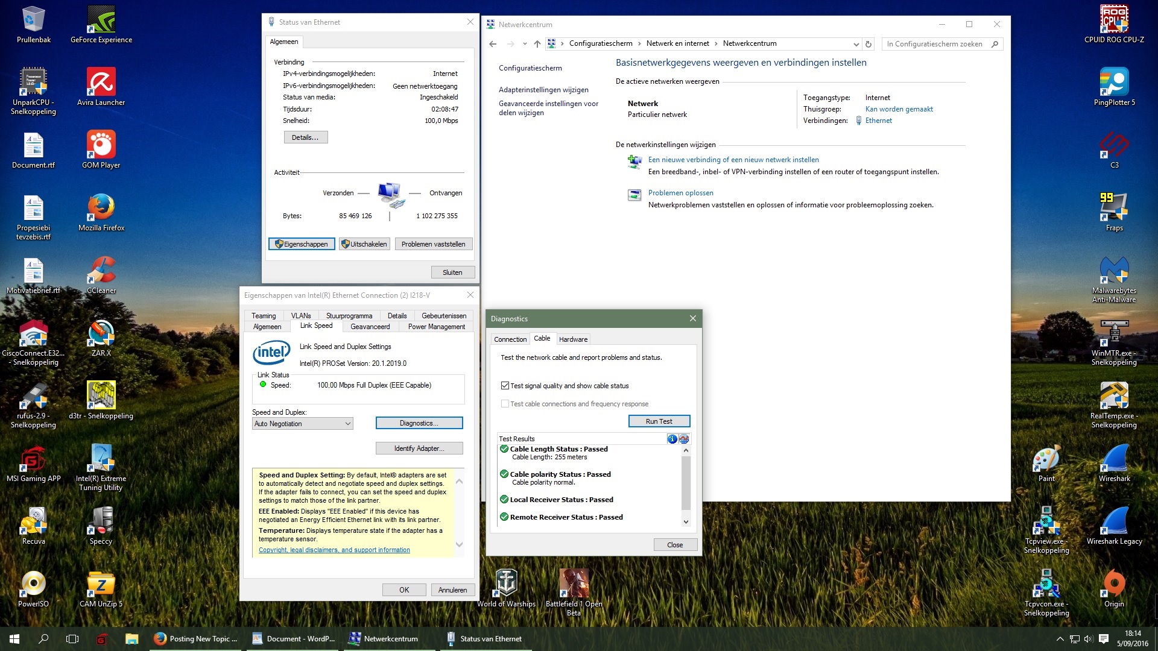The height and width of the screenshot is (651, 1158).
Task: Open the Power Management tab
Action: 436,327
